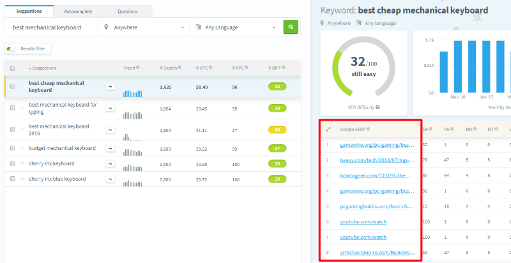The image size is (511, 263).
Task: Click the language icon beside Any Language
Action: click(198, 27)
